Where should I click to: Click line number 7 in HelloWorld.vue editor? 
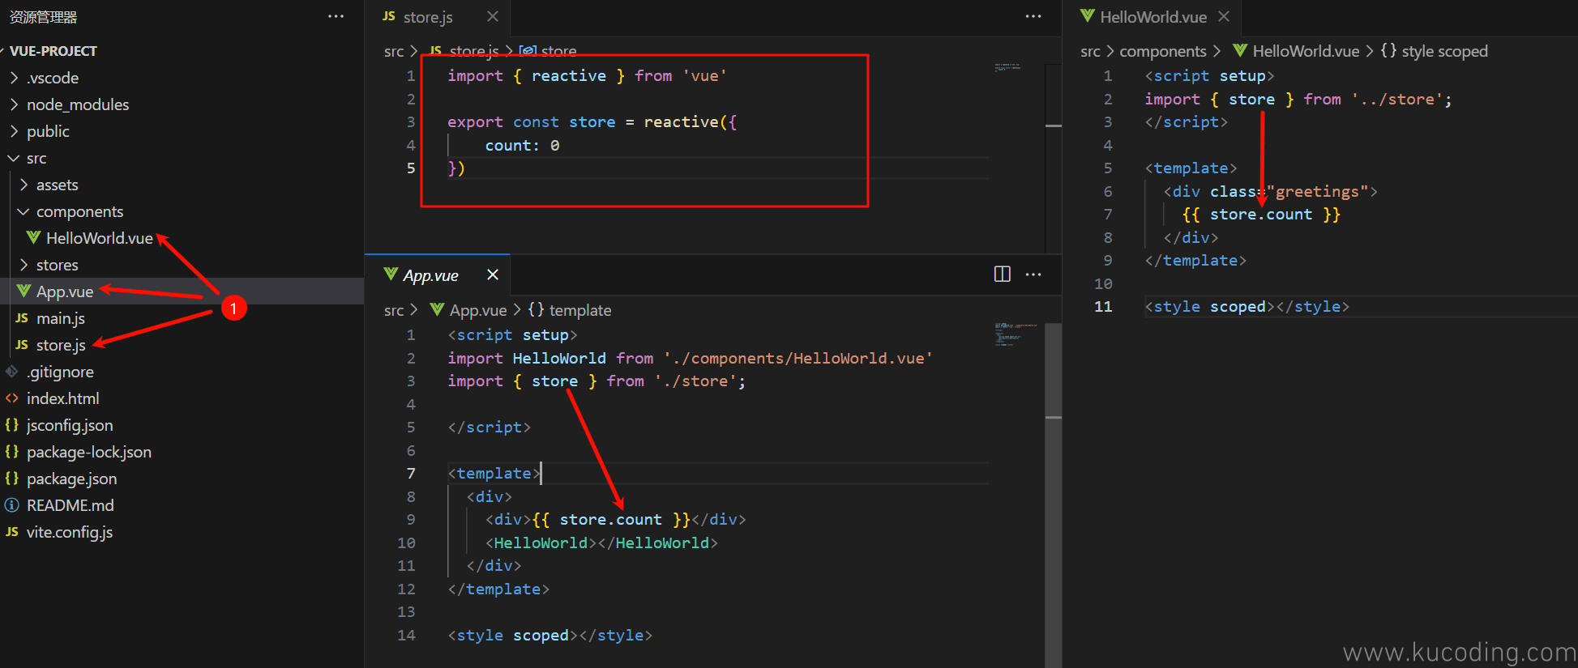click(1108, 214)
